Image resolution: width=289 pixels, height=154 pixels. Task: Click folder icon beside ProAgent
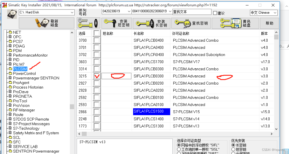(10, 83)
